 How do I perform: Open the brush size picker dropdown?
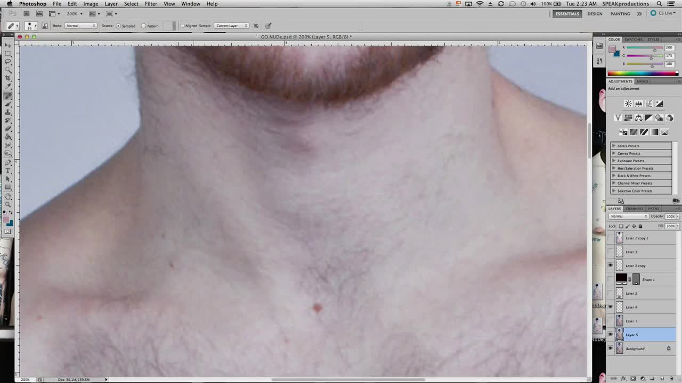31,26
